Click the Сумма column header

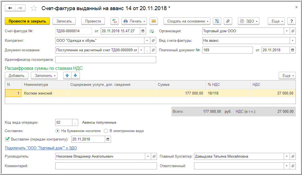pos(181,85)
